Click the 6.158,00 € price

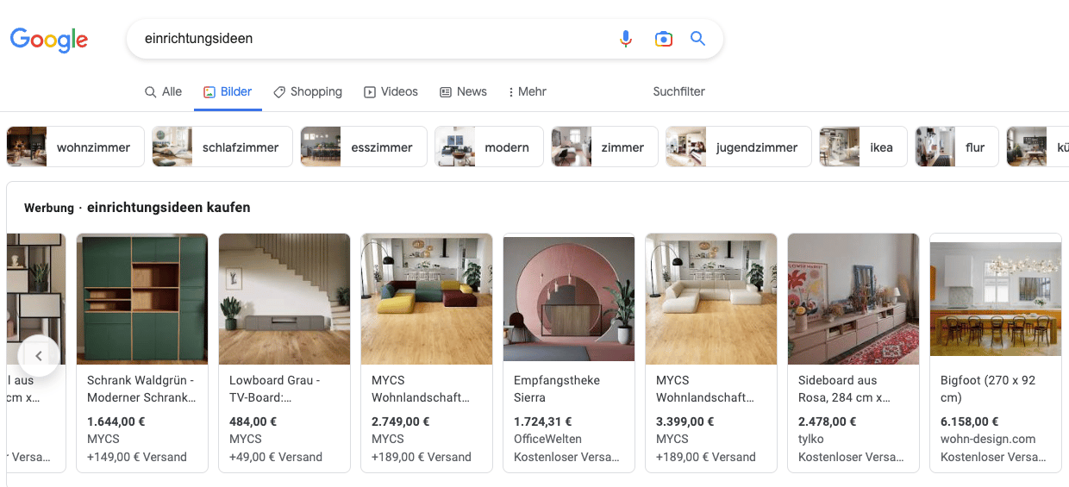tap(970, 421)
